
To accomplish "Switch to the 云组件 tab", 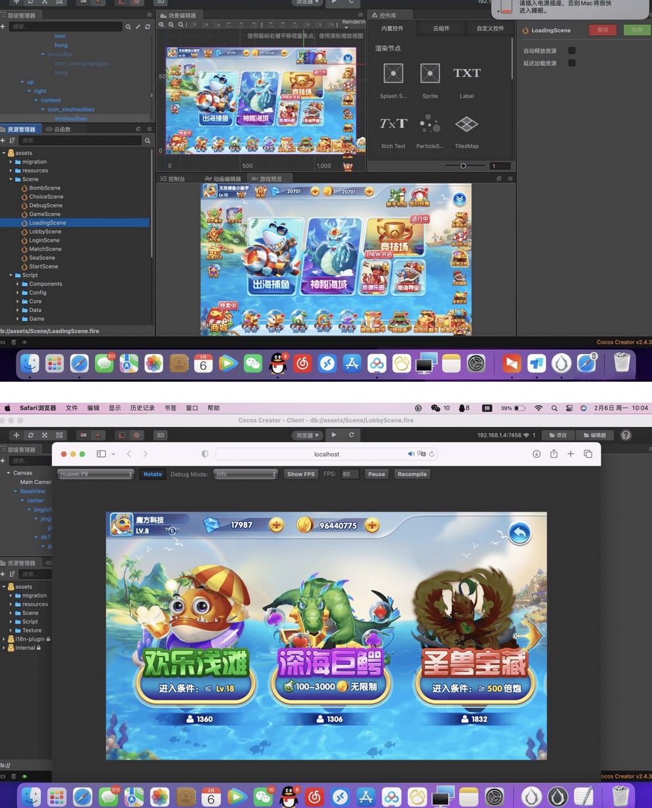I will (x=441, y=29).
